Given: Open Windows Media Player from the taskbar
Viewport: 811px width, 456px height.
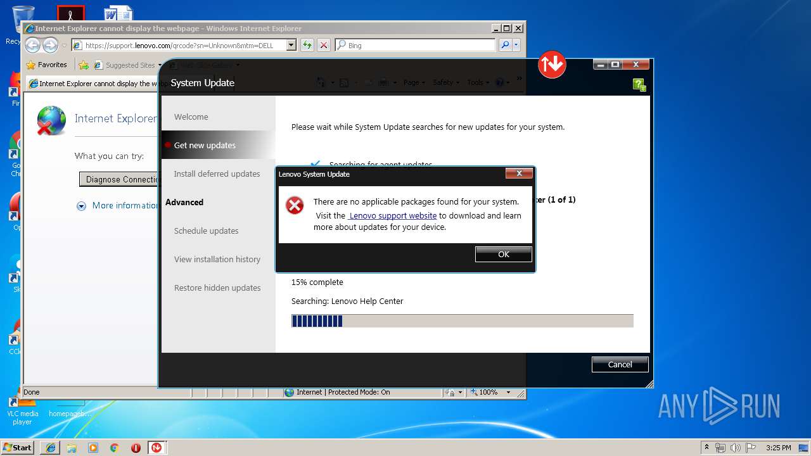Looking at the screenshot, I should click(93, 447).
